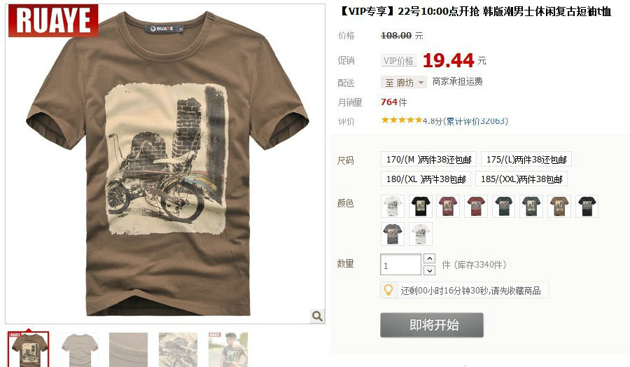Open the 至 廊坊 delivery location dropdown
This screenshot has height=367, width=630.
pyautogui.click(x=404, y=83)
